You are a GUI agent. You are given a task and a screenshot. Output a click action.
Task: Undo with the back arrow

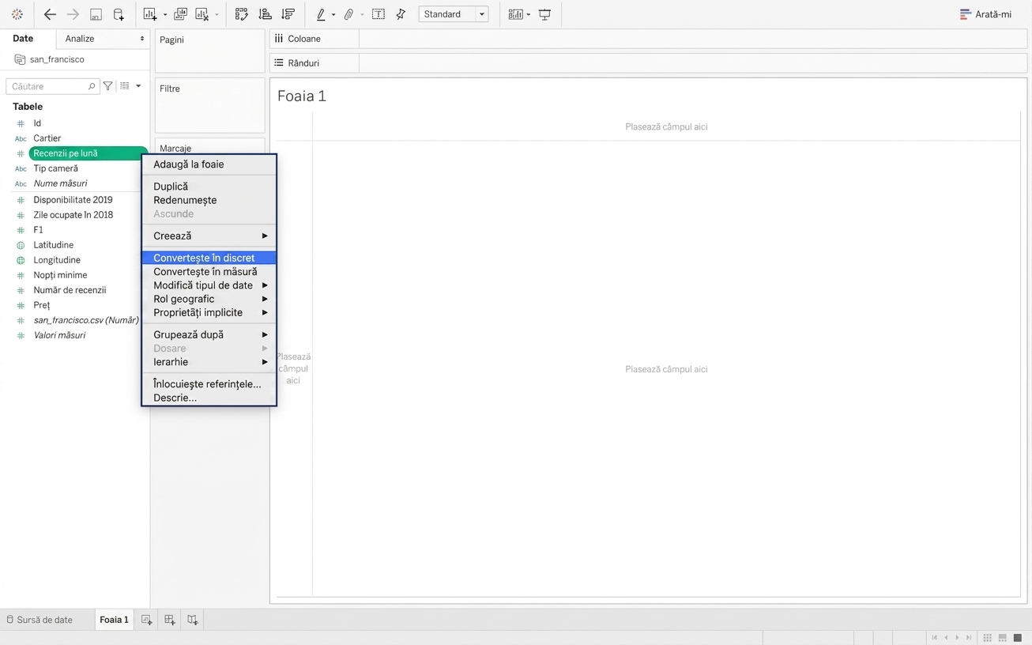coord(50,14)
